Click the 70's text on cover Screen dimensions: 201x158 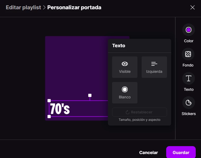pyautogui.click(x=60, y=109)
